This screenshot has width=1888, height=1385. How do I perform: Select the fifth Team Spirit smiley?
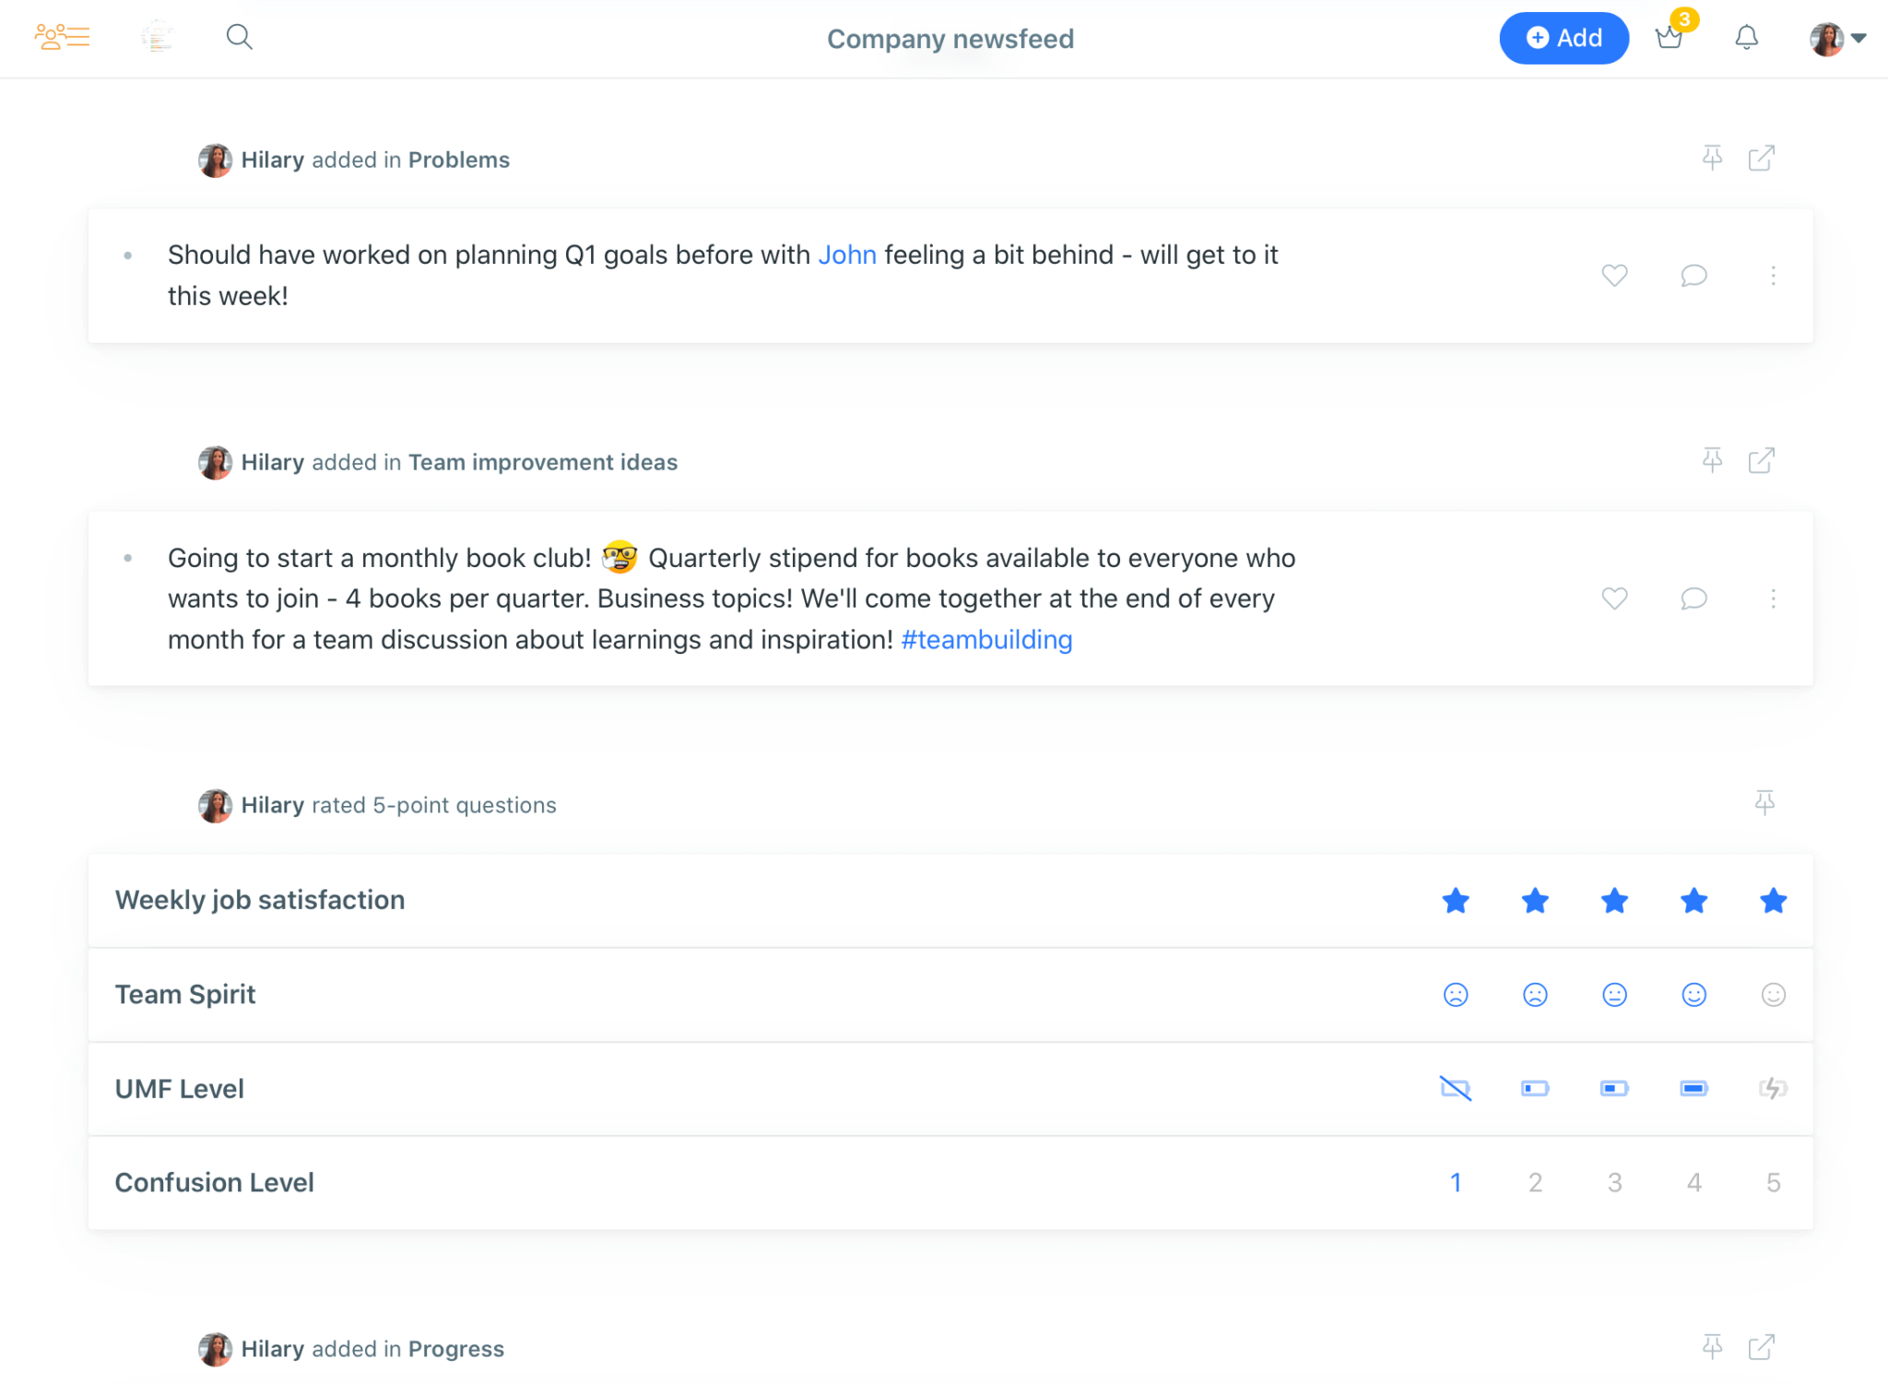(1773, 994)
